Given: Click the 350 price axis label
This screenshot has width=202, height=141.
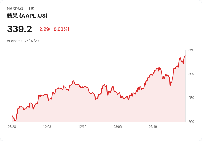Looking at the screenshot, I should click(191, 50).
